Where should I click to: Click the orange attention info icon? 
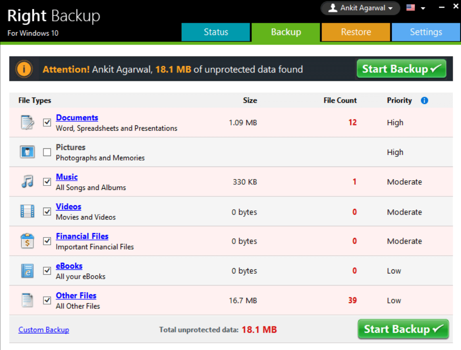coord(23,69)
